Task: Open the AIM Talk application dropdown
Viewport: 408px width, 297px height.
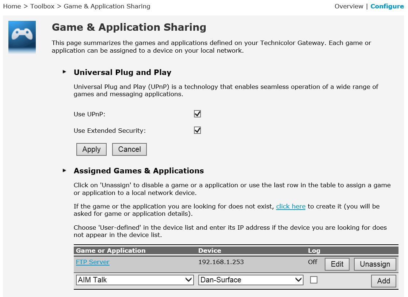Action: (135, 280)
